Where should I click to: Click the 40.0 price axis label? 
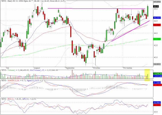[x=156, y=57]
